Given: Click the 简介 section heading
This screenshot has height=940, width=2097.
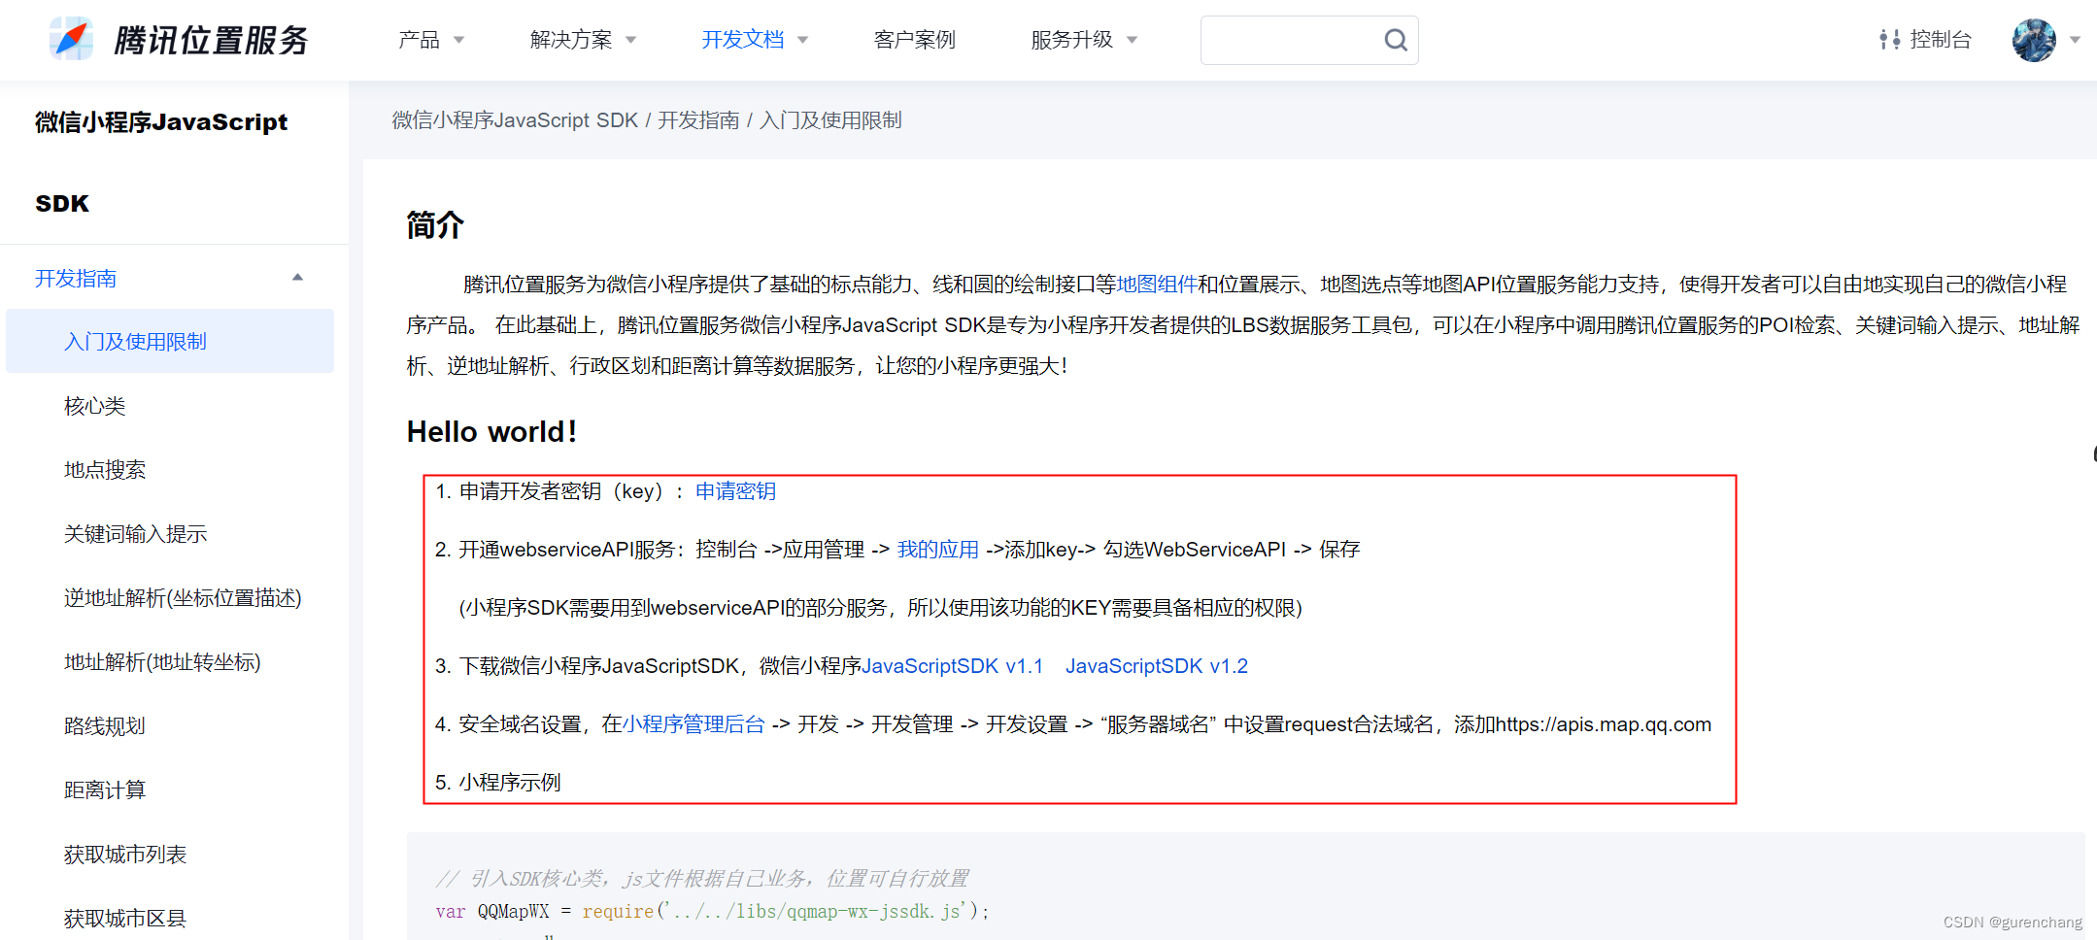Looking at the screenshot, I should click(x=435, y=225).
